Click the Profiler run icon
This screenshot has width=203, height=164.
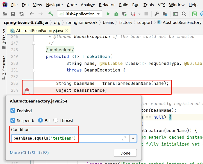(133, 14)
